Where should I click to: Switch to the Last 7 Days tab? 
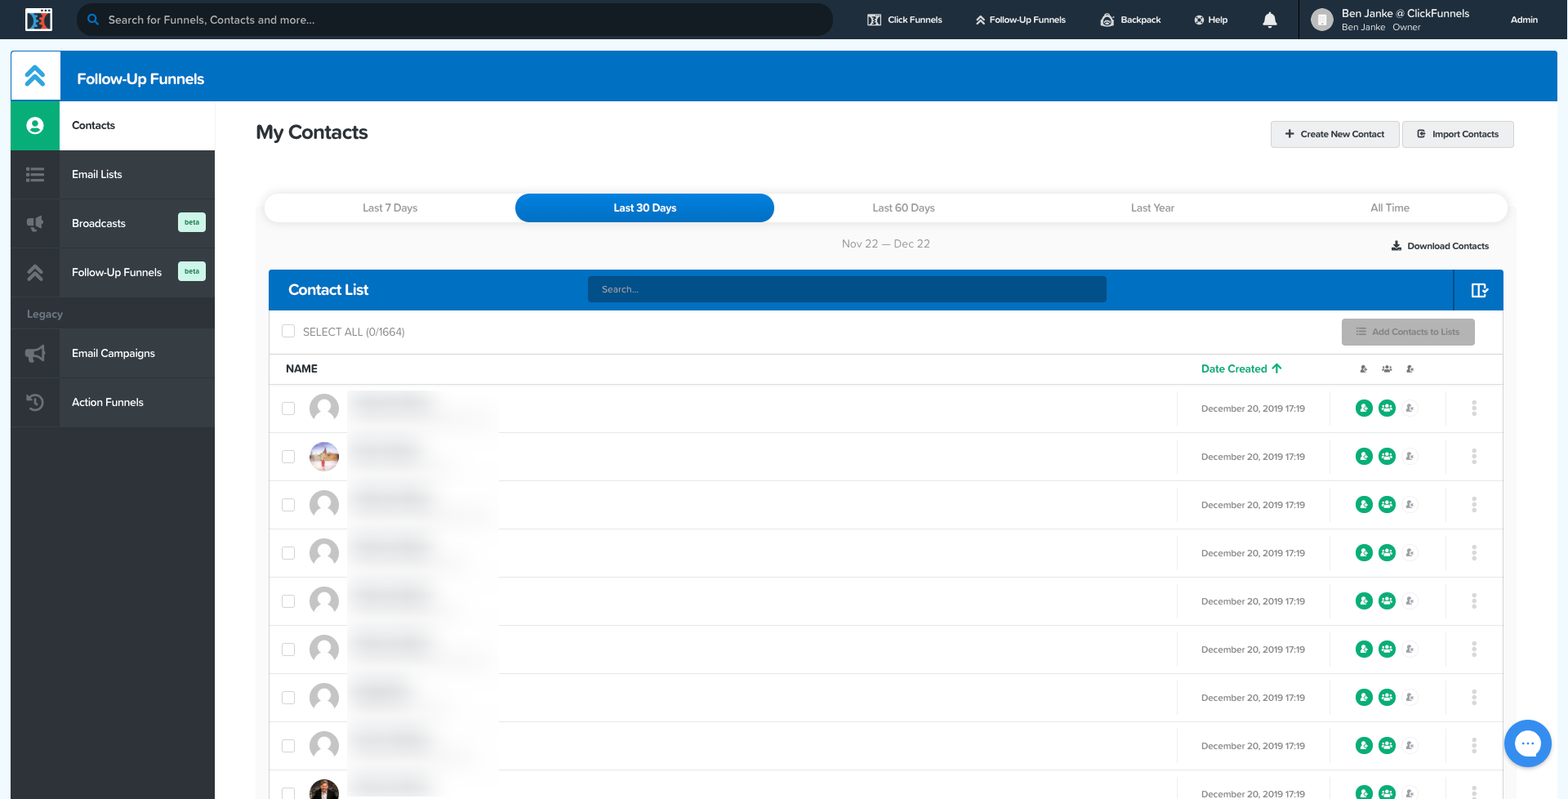[390, 208]
